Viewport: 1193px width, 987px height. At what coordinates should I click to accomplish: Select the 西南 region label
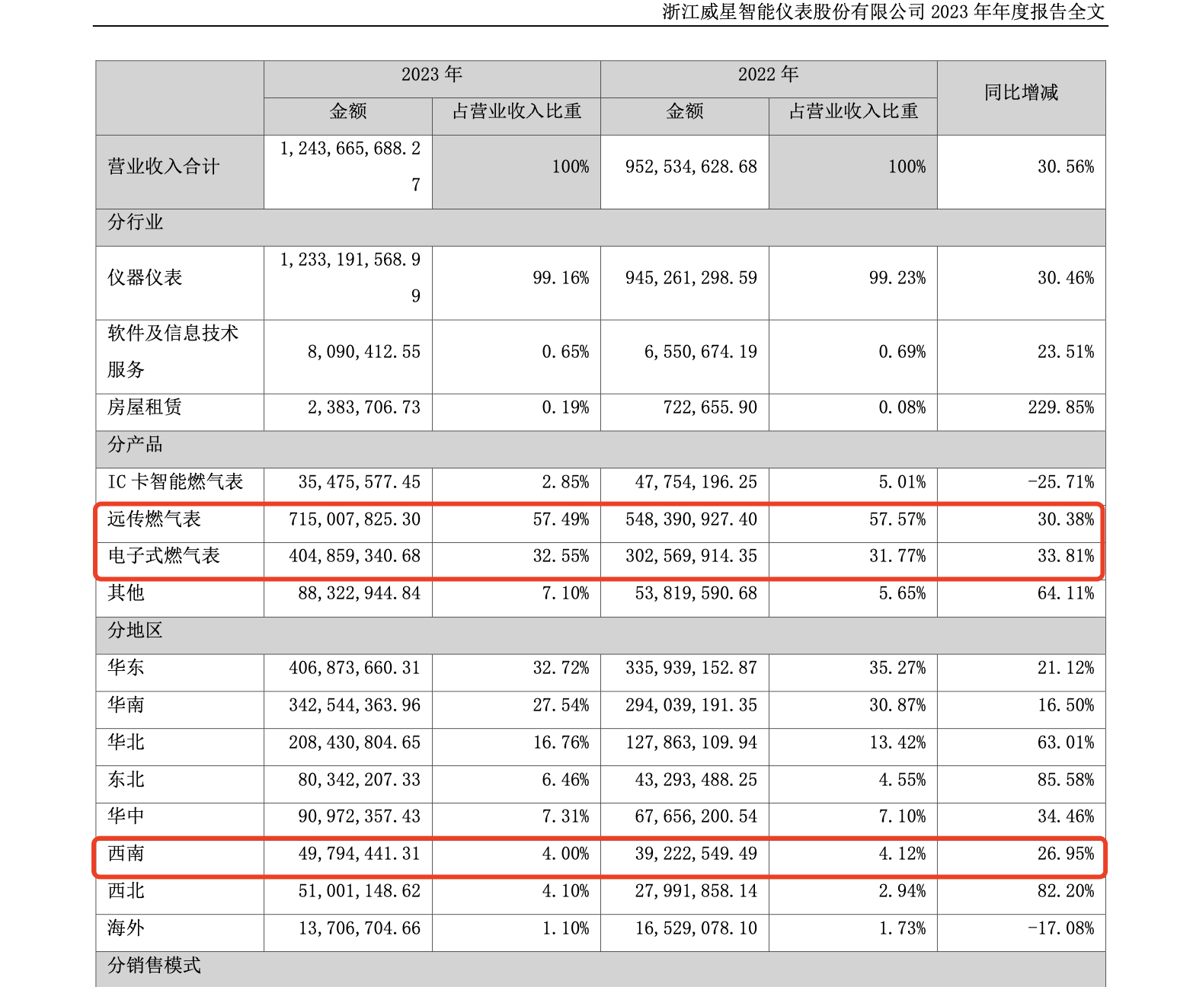(126, 854)
